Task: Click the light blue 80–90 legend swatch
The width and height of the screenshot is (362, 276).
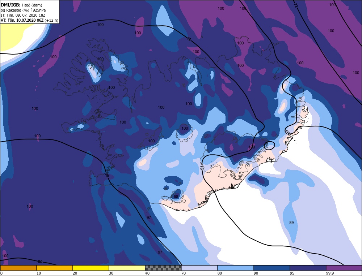Action: (236, 268)
